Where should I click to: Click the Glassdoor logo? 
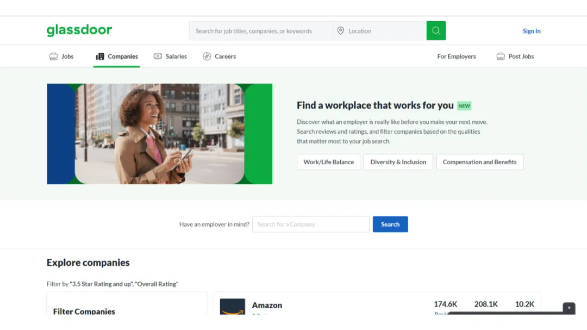pyautogui.click(x=79, y=30)
